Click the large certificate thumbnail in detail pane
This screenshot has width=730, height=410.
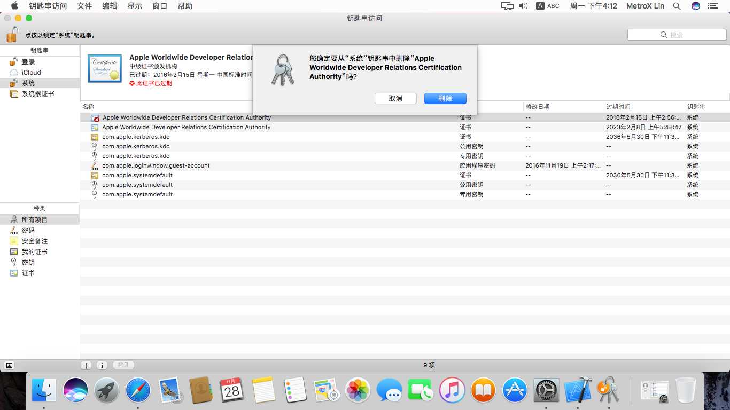click(105, 68)
